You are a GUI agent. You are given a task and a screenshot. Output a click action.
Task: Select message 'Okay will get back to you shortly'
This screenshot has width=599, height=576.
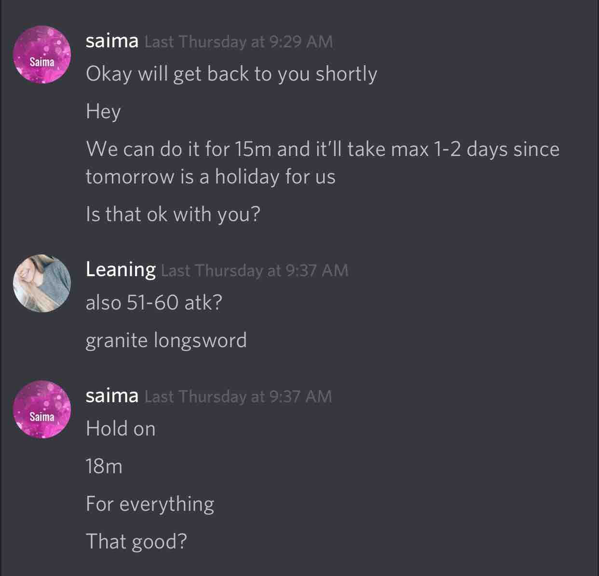click(x=231, y=74)
